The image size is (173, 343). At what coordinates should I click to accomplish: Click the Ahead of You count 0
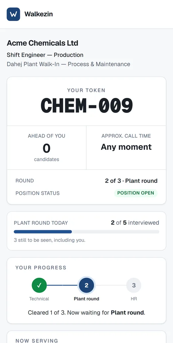pyautogui.click(x=47, y=148)
